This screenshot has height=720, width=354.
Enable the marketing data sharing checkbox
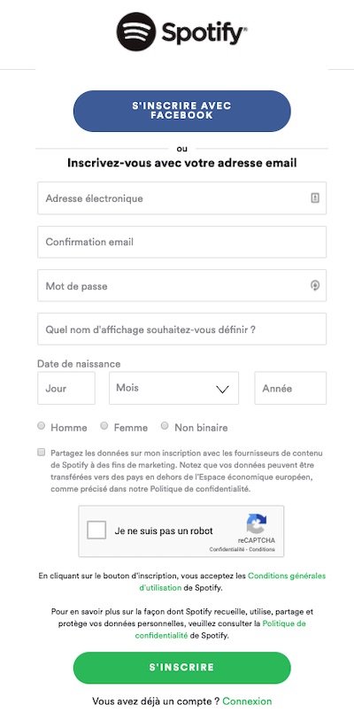point(42,453)
